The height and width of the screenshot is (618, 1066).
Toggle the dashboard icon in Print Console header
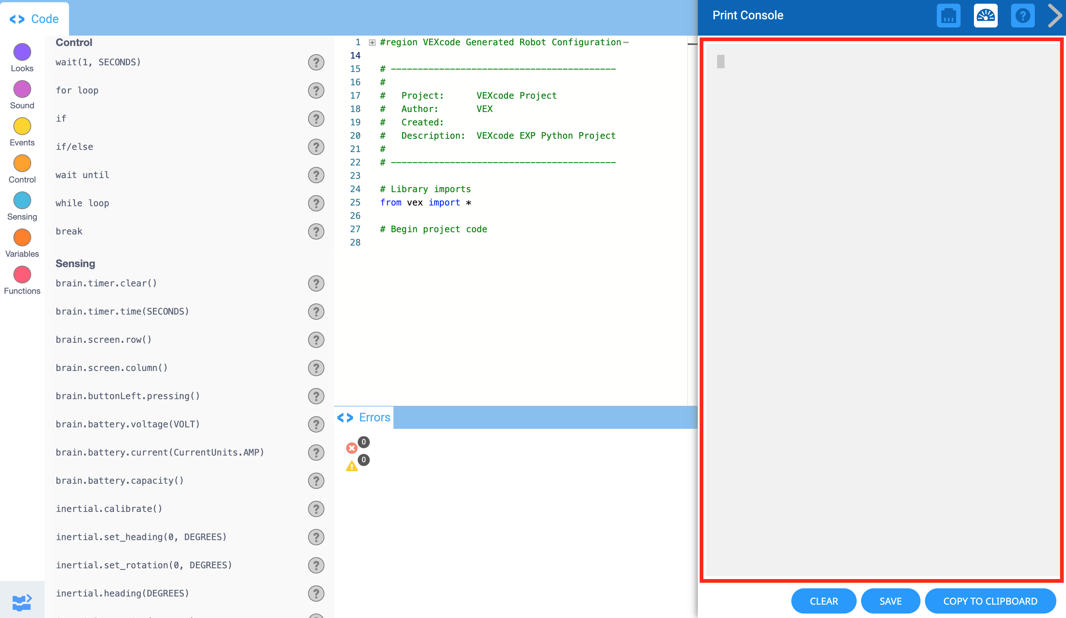coord(985,16)
